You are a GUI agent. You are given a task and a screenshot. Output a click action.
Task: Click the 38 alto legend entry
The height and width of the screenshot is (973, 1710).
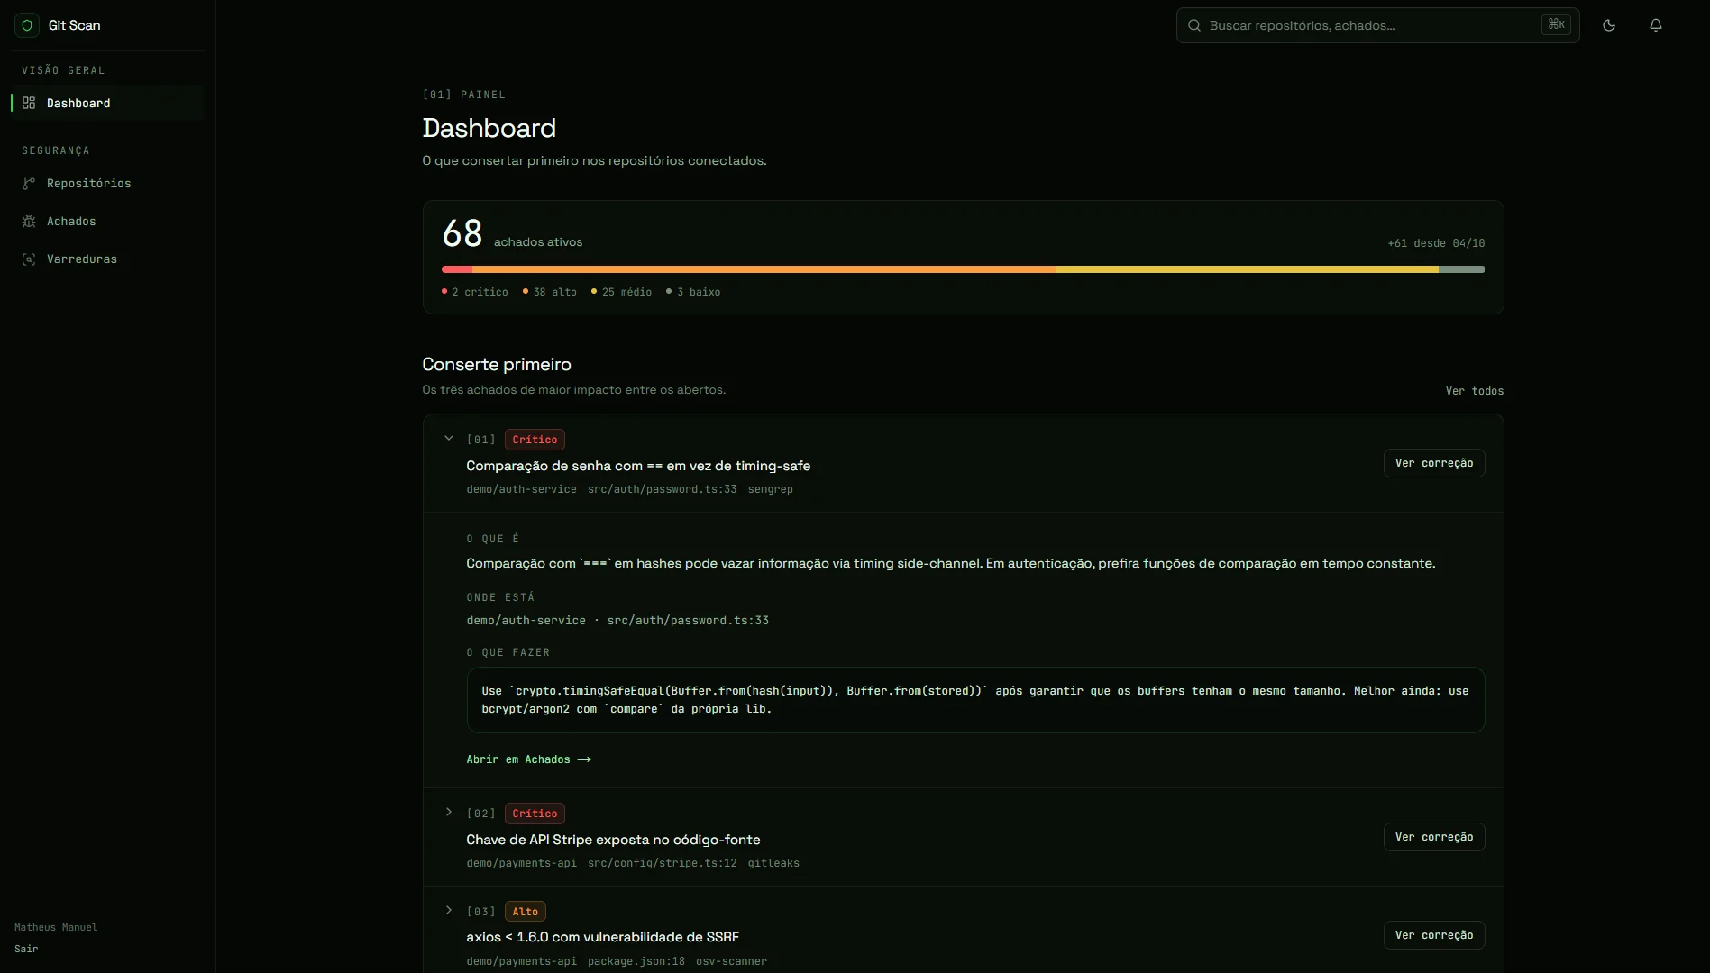coord(550,292)
